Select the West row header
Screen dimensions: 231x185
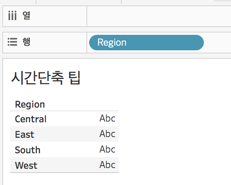click(26, 165)
